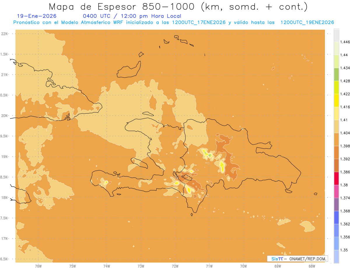
Task: Pick the pink colorbar segment above 1.374
Action: [336, 191]
